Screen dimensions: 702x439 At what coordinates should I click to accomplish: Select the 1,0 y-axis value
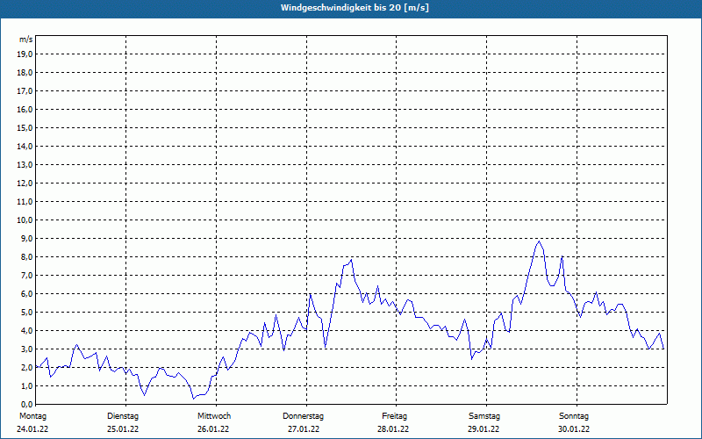click(26, 385)
